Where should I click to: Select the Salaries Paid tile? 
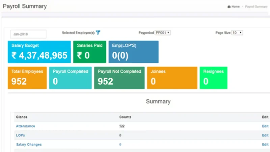(90, 52)
